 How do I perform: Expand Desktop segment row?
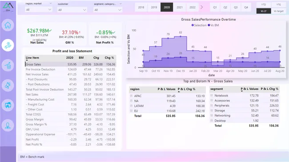point(212,121)
